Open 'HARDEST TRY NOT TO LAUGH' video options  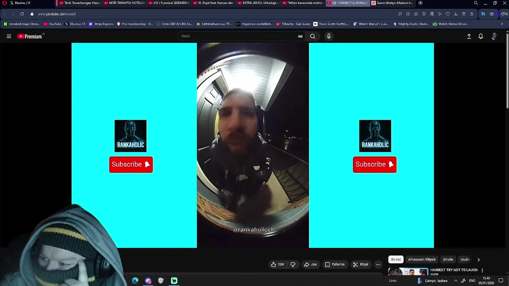tap(482, 271)
